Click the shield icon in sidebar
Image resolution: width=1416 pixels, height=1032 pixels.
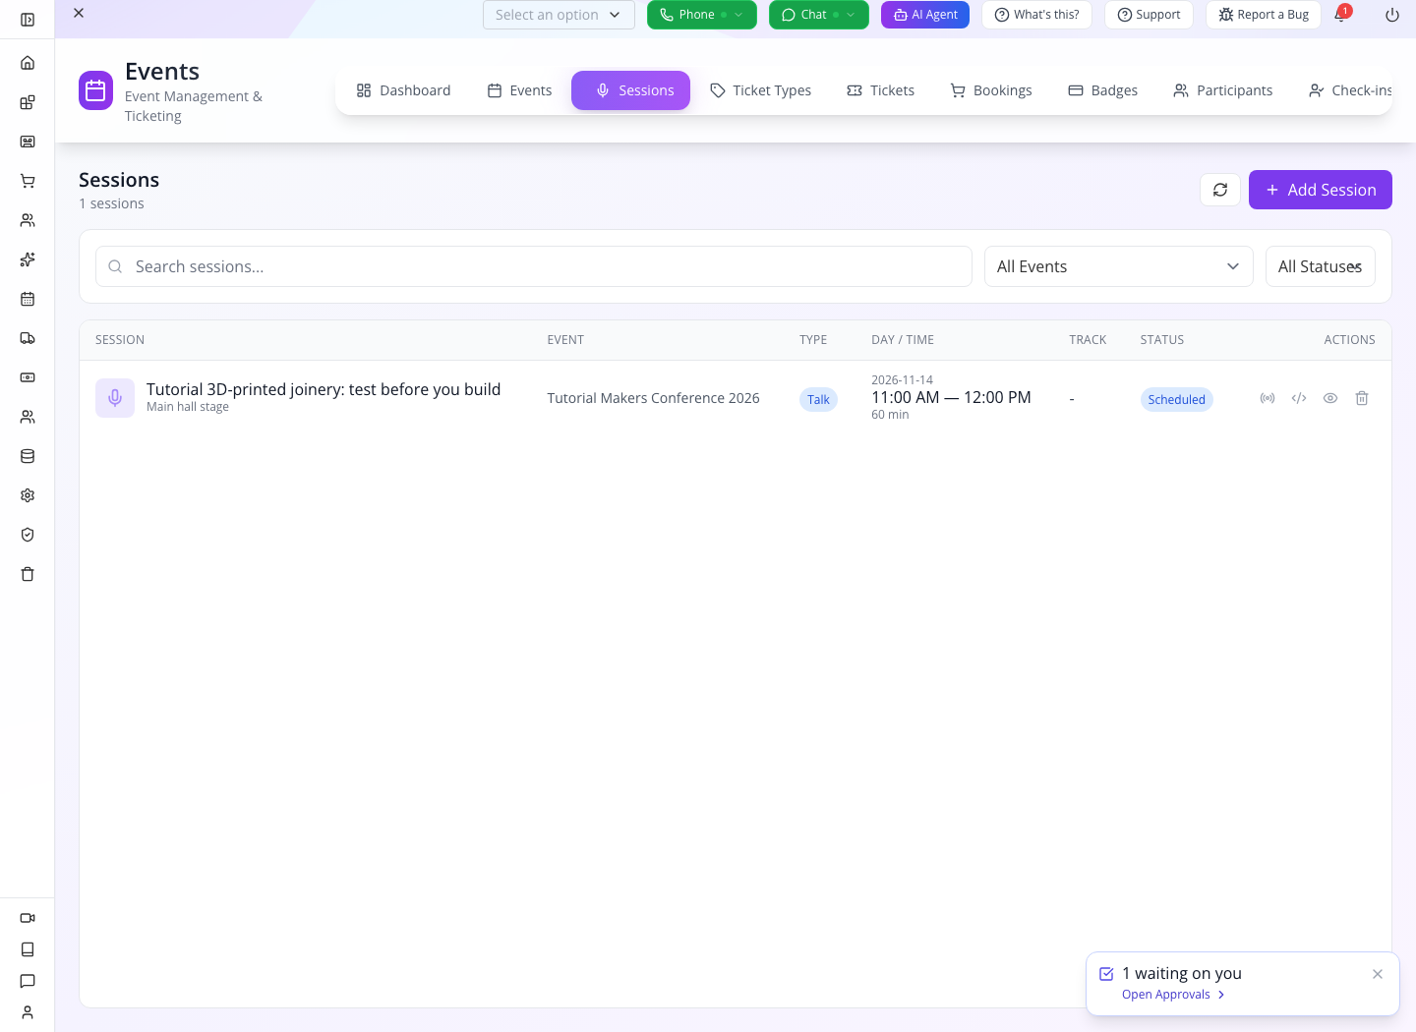(28, 535)
